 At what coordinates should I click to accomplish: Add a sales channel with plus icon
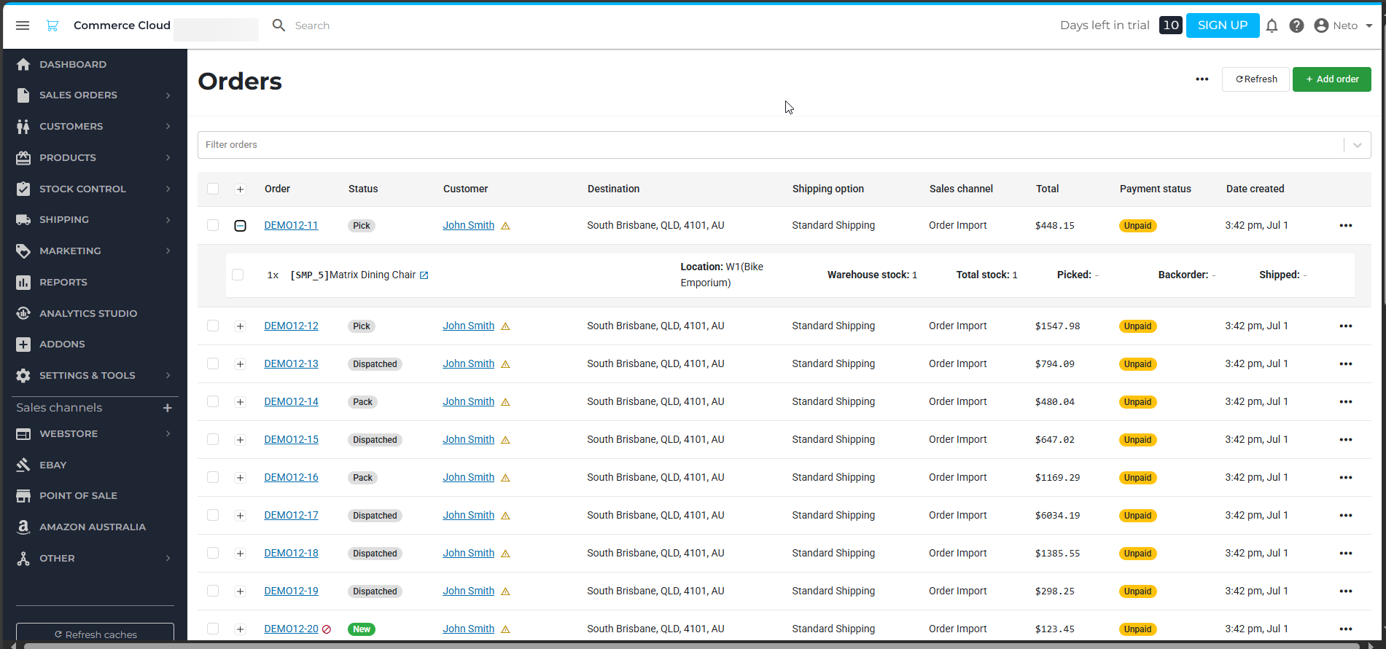coord(167,408)
